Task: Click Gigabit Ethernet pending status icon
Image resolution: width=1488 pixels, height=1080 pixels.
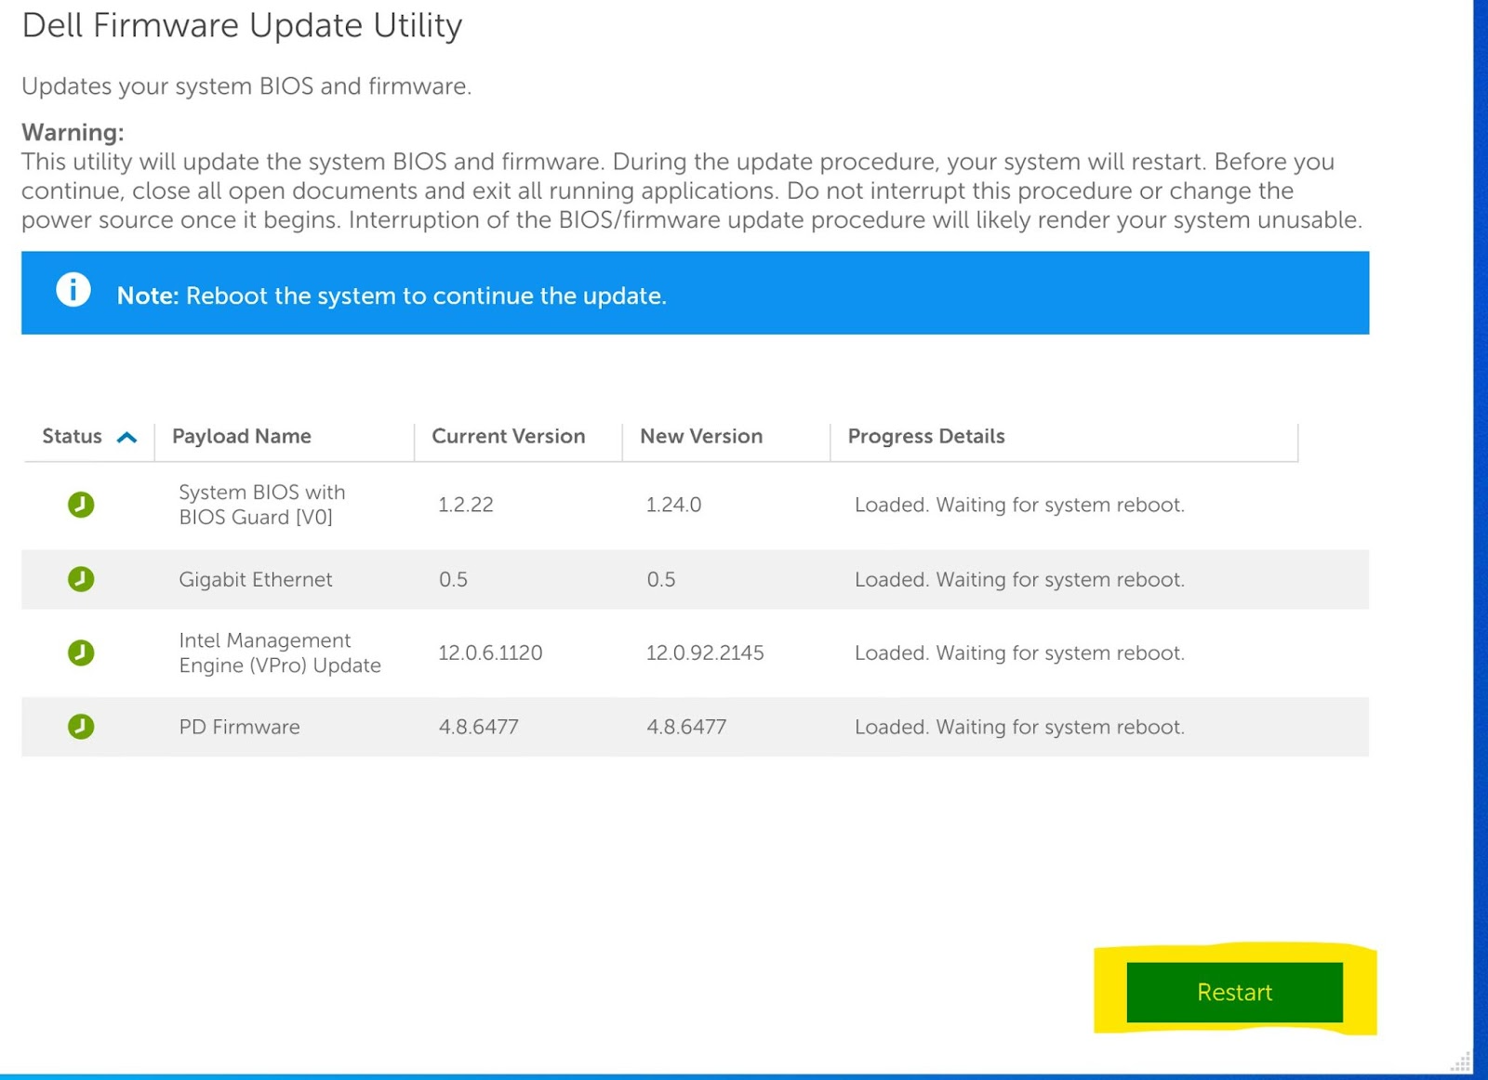Action: (x=81, y=579)
